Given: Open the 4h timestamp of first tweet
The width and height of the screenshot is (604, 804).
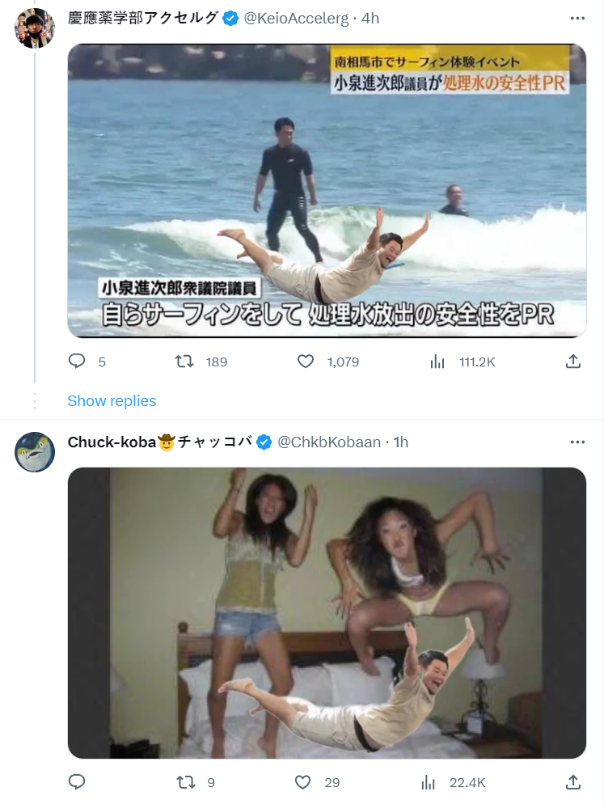Looking at the screenshot, I should (370, 18).
